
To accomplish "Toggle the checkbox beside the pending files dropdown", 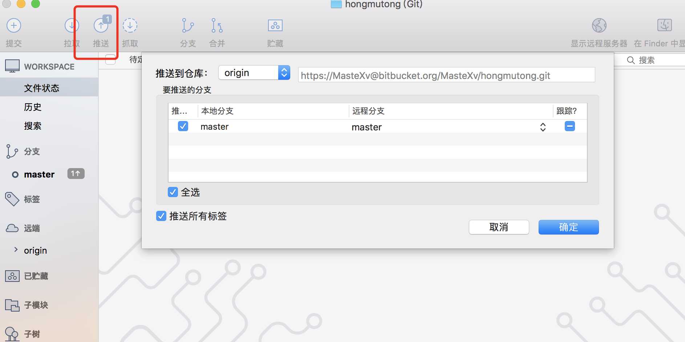I will (110, 59).
